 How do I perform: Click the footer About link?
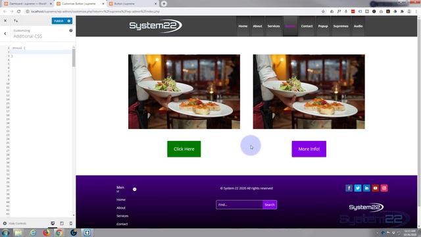tap(121, 208)
